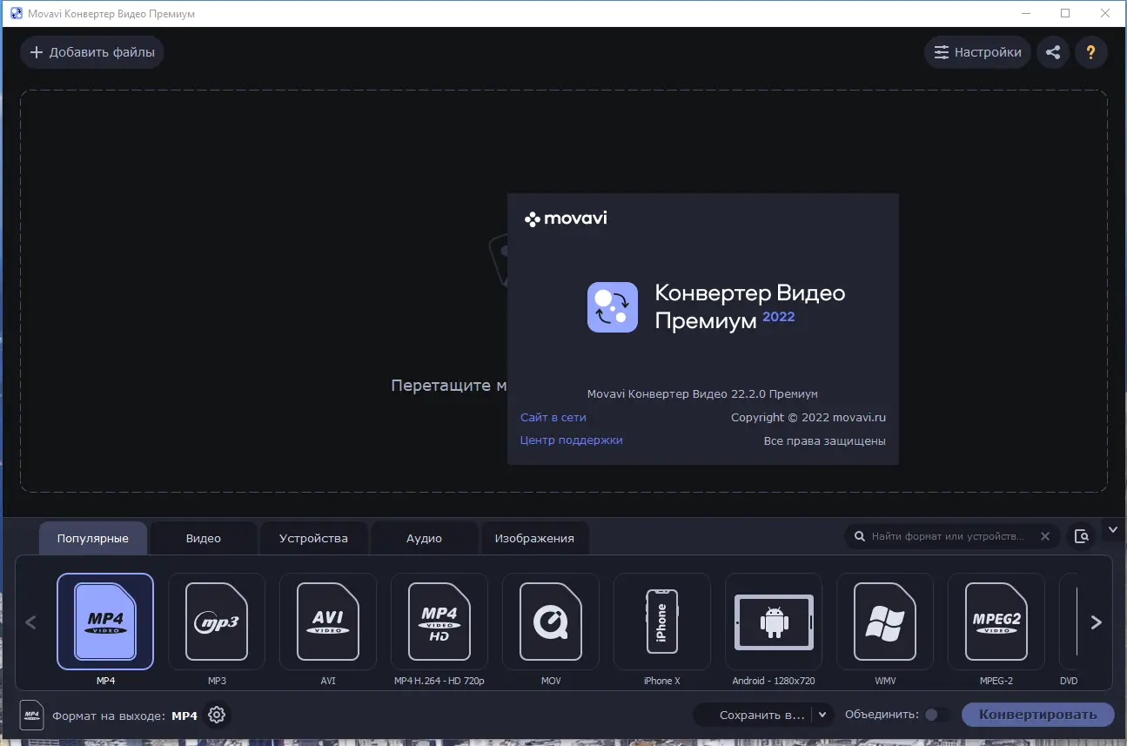Click the converter app icon in About dialog
Viewport: 1127px width, 746px height.
613,307
